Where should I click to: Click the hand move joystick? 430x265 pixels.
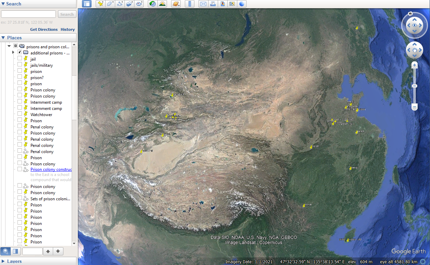click(x=415, y=51)
